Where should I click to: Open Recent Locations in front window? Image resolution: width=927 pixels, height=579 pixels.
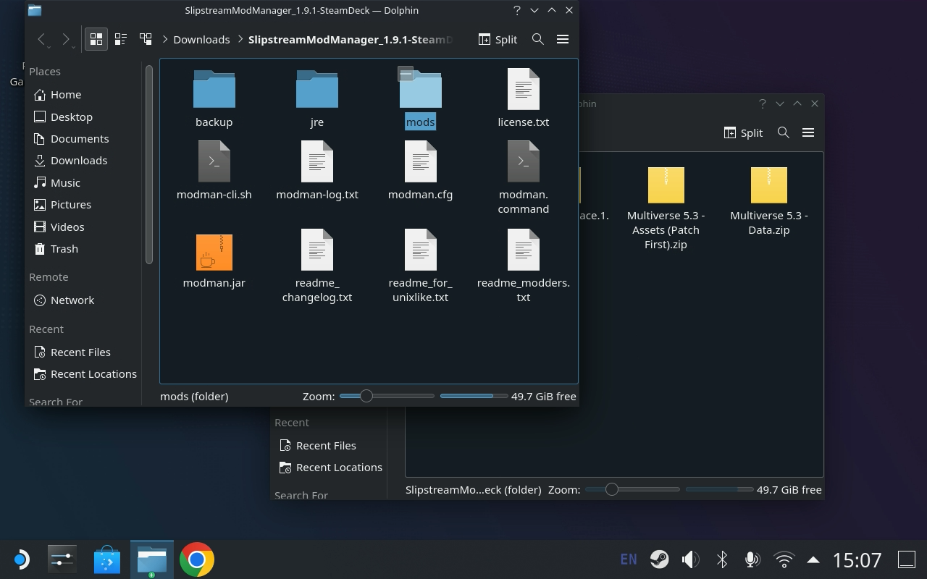[84, 373]
